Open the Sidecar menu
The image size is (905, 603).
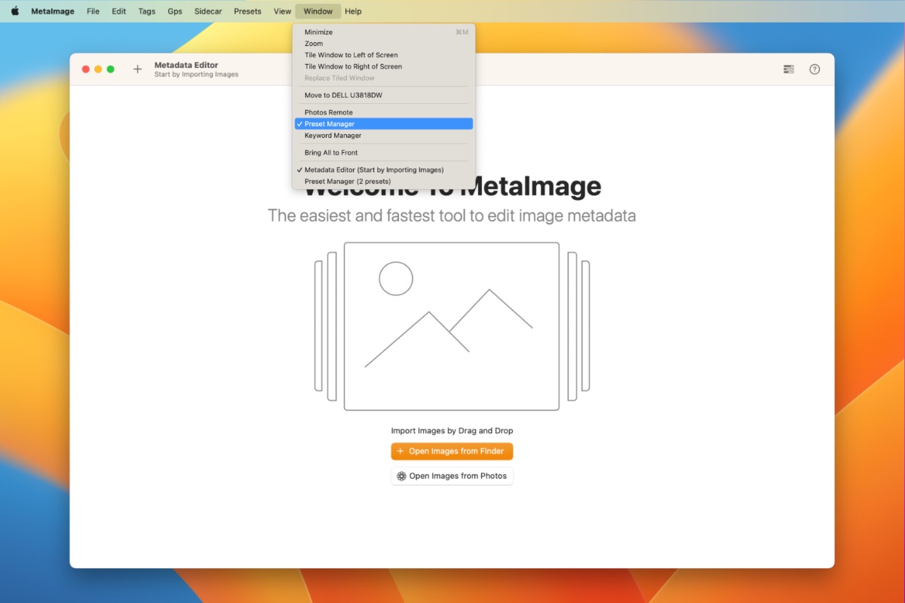[208, 11]
